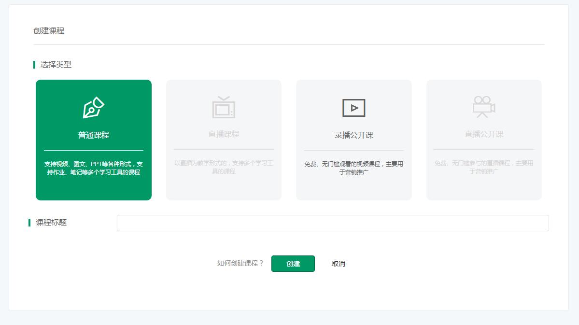Click the 直播公开课 description starting 免费、无门槛参与
579x325 pixels.
[484, 167]
